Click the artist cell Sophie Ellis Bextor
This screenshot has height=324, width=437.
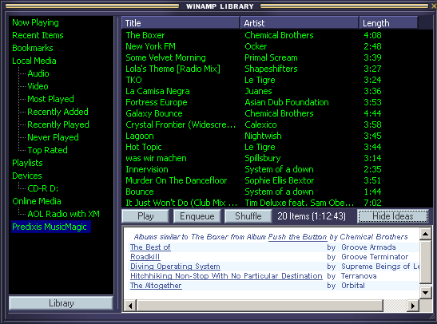click(280, 180)
